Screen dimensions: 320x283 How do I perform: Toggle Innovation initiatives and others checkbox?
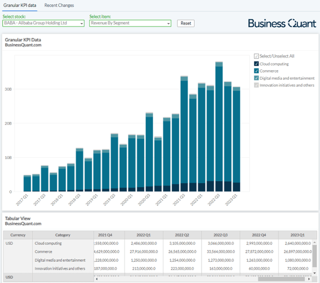[x=256, y=85]
